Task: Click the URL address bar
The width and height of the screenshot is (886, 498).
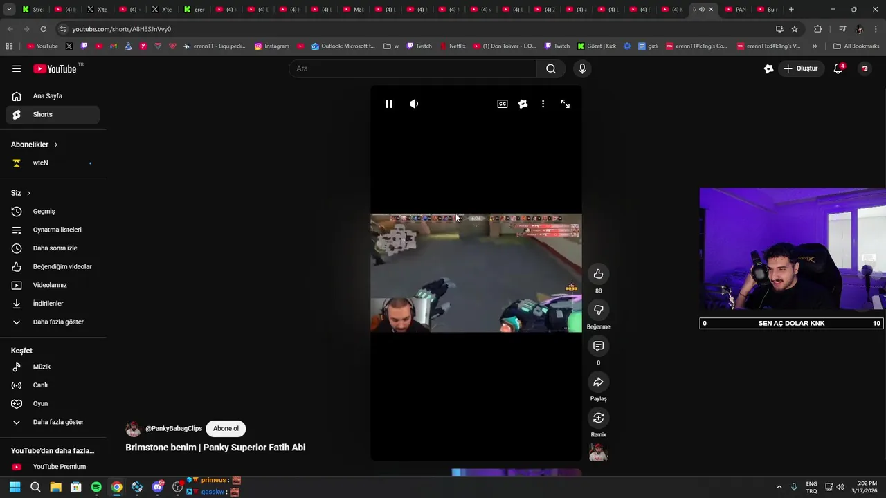Action: pyautogui.click(x=415, y=29)
